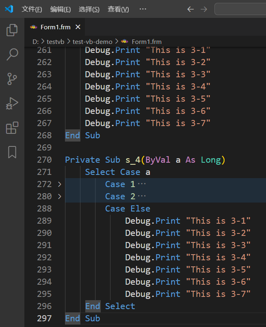Open the 编辑(E) menu

coord(60,9)
